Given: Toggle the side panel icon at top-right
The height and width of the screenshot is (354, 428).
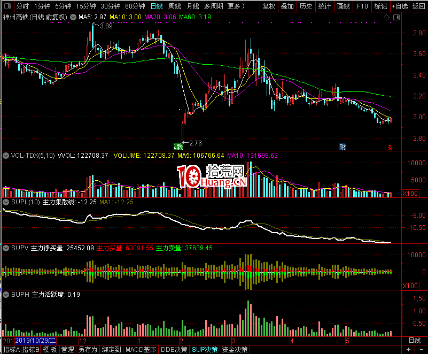Looking at the screenshot, I should [x=396, y=18].
